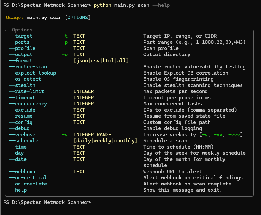Click 'Resume from saved state file' text
The width and height of the screenshot is (261, 215).
tap(184, 116)
